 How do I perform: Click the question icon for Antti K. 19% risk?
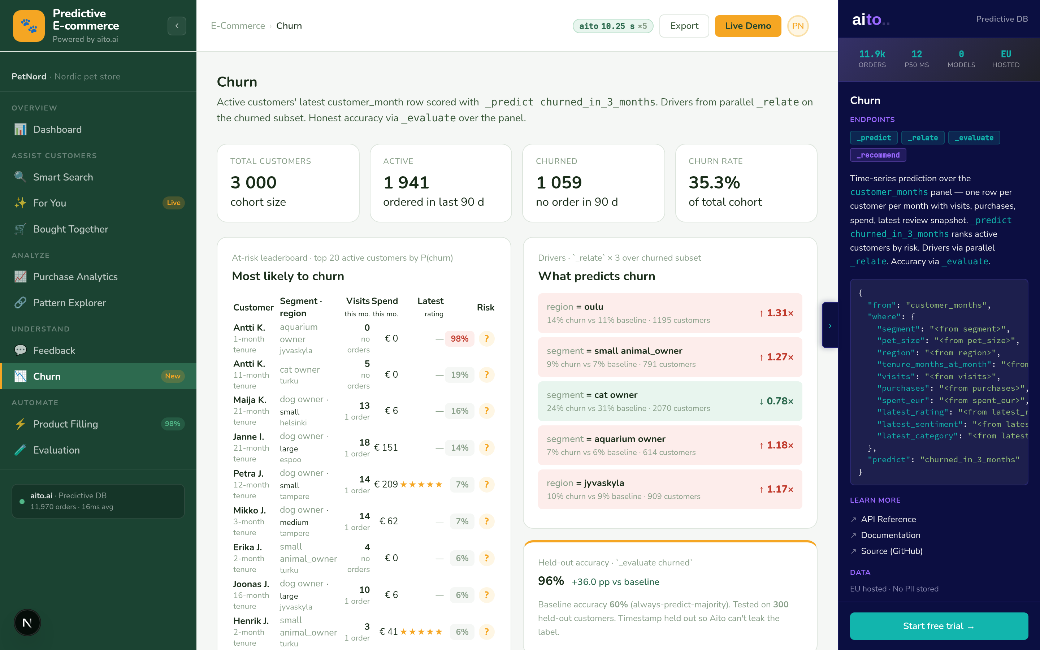[486, 374]
